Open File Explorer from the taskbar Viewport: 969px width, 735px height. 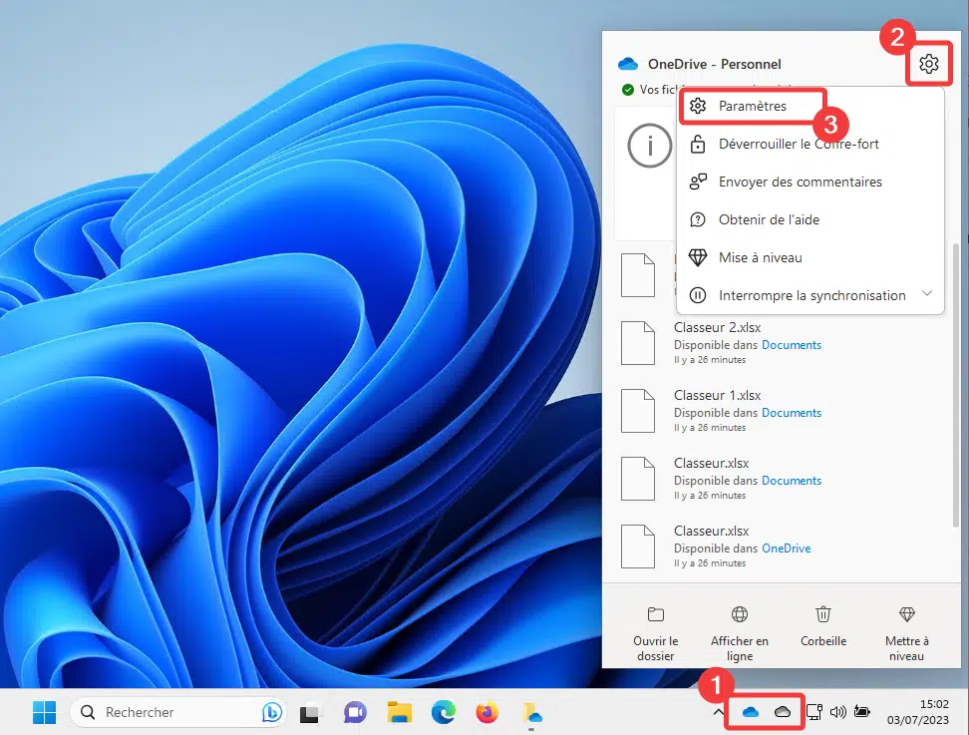[x=399, y=712]
